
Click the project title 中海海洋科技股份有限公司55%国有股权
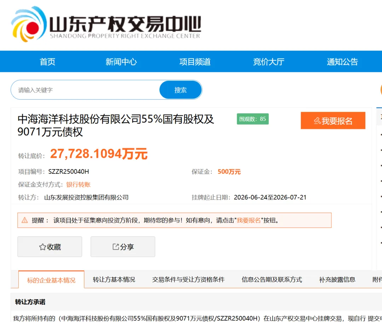click(116, 125)
